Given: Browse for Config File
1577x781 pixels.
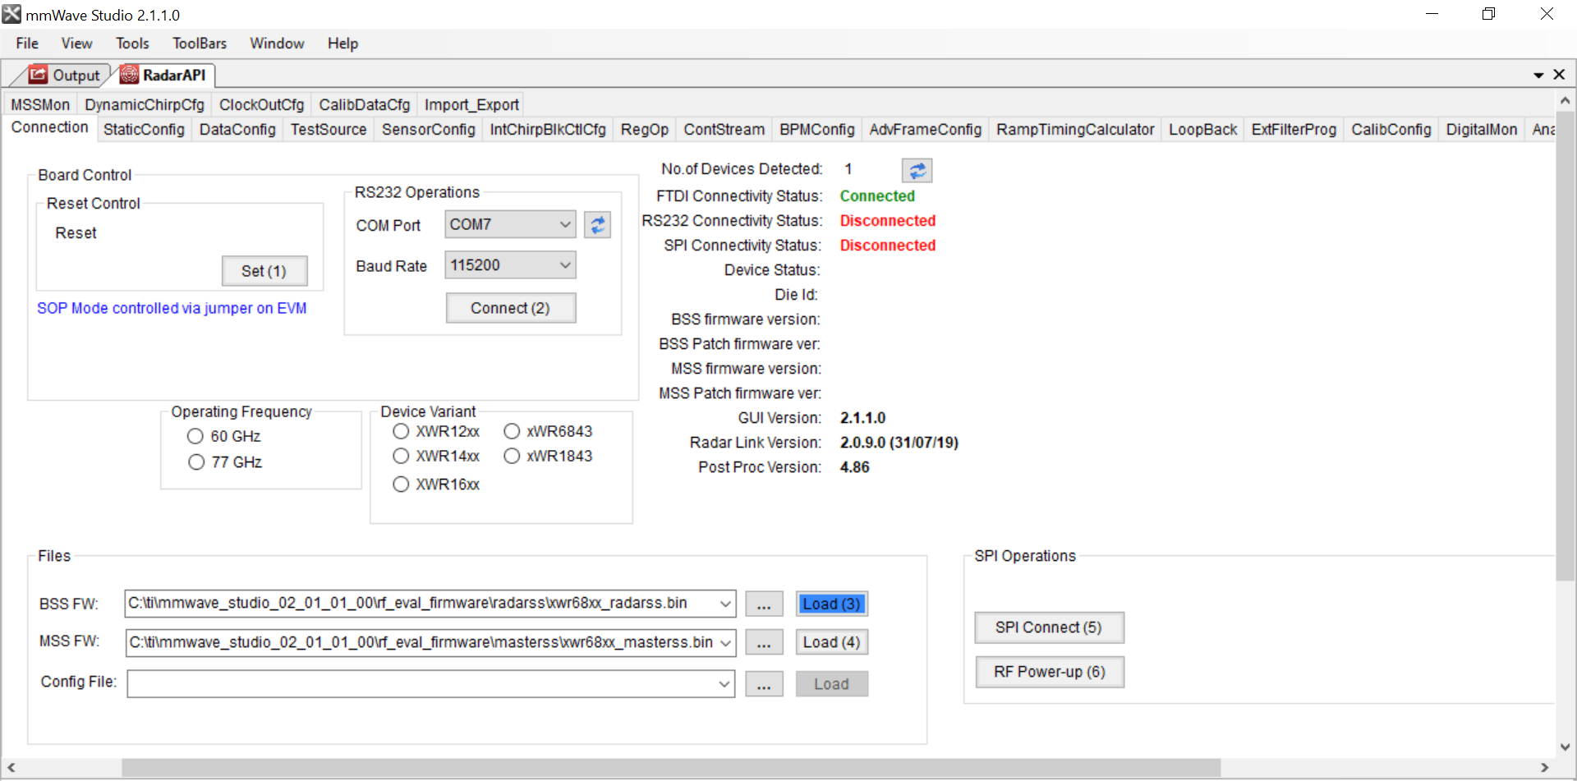Looking at the screenshot, I should pos(764,684).
